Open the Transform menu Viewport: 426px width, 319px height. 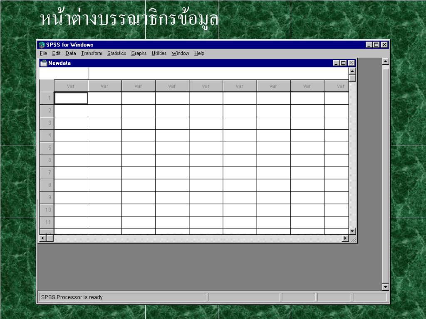point(92,54)
